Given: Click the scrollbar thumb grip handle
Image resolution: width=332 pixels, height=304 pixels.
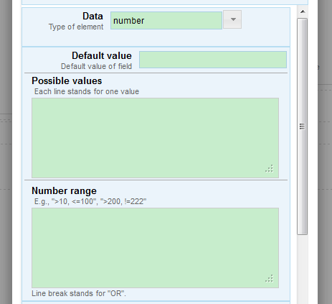Looking at the screenshot, I should pos(302,126).
